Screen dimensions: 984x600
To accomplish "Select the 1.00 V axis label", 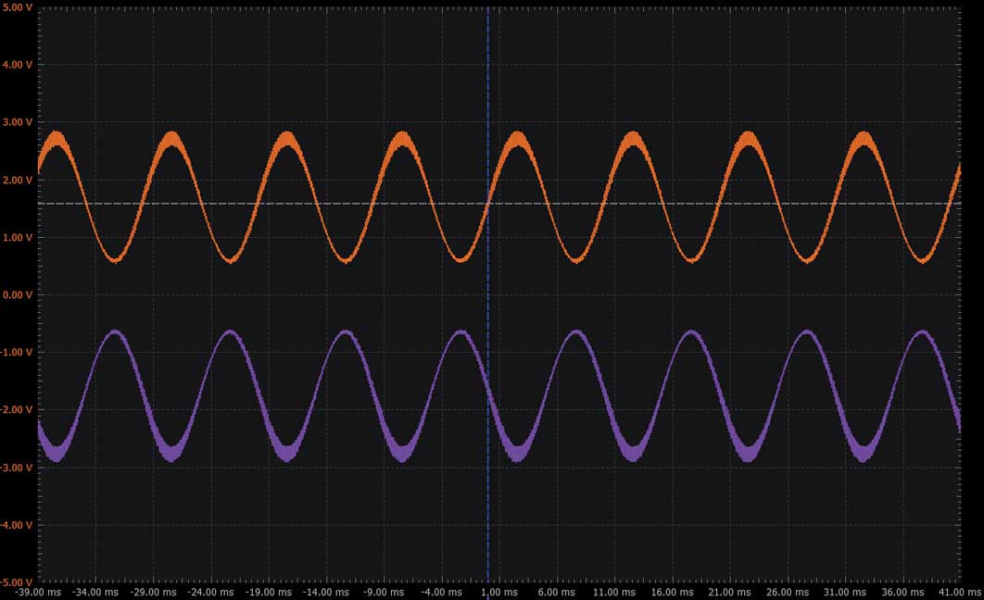I will (x=18, y=238).
